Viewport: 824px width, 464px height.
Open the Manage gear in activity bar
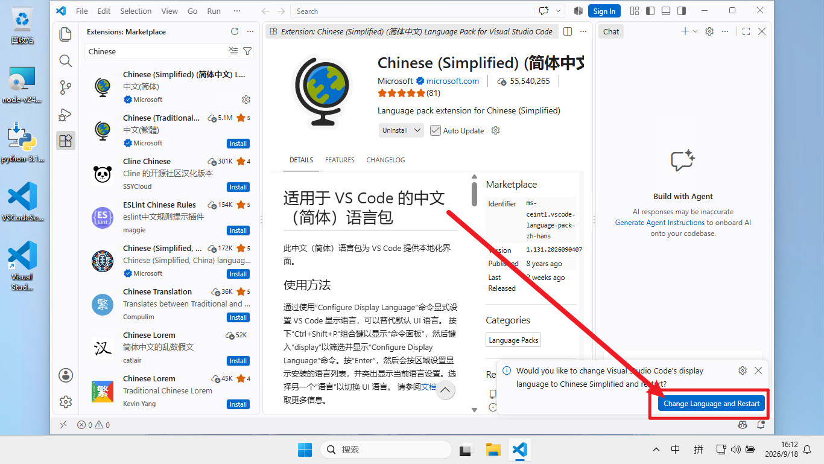point(66,402)
